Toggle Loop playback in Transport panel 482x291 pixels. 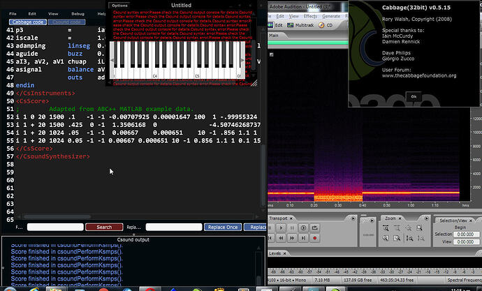tap(315, 228)
